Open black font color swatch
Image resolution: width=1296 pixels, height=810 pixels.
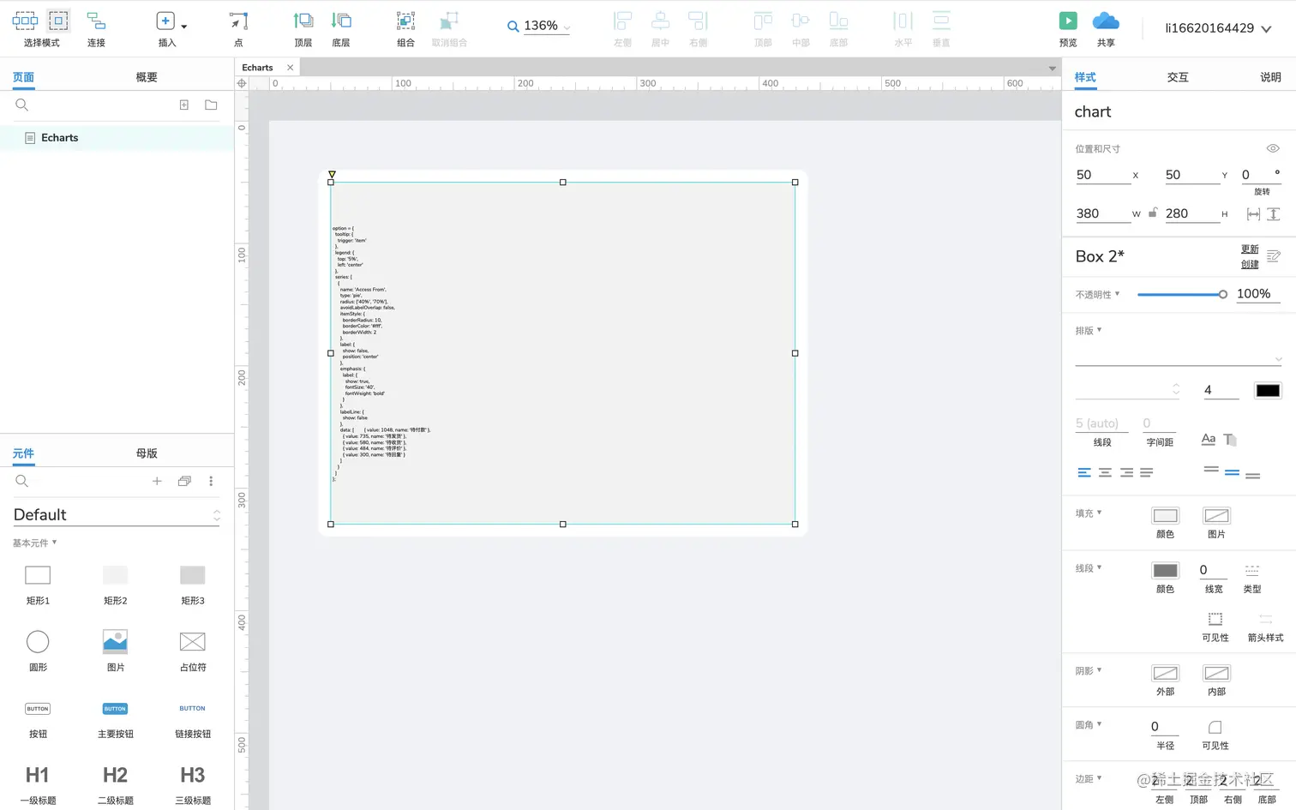point(1268,391)
